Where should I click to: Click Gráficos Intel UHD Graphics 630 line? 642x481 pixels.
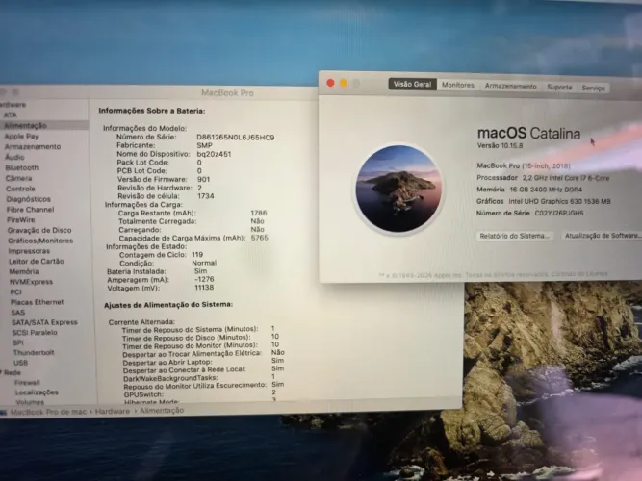[x=543, y=201]
